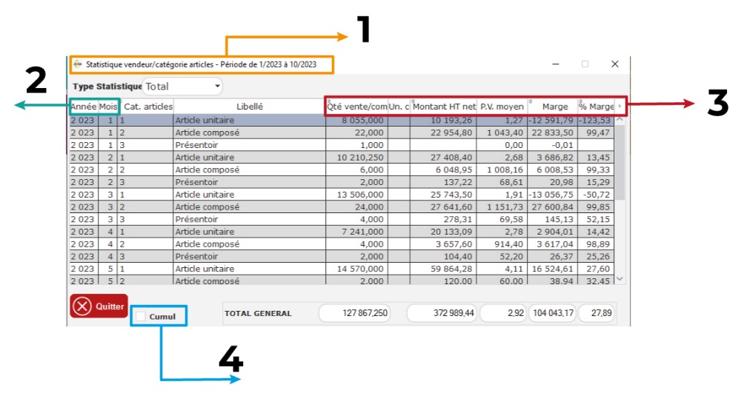Click the red Quitter button
The image size is (744, 393).
(x=99, y=306)
